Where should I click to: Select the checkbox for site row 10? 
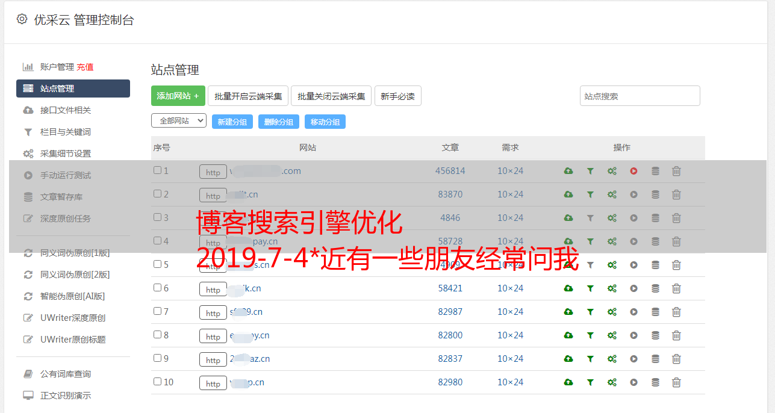pyautogui.click(x=158, y=382)
